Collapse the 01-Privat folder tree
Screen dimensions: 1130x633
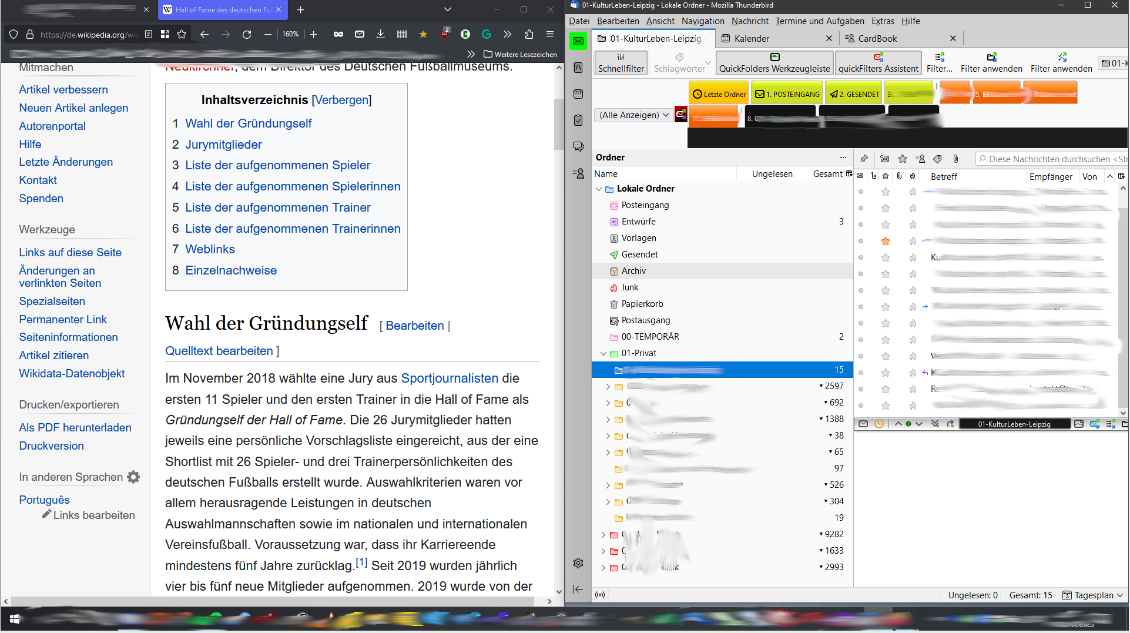coord(603,353)
